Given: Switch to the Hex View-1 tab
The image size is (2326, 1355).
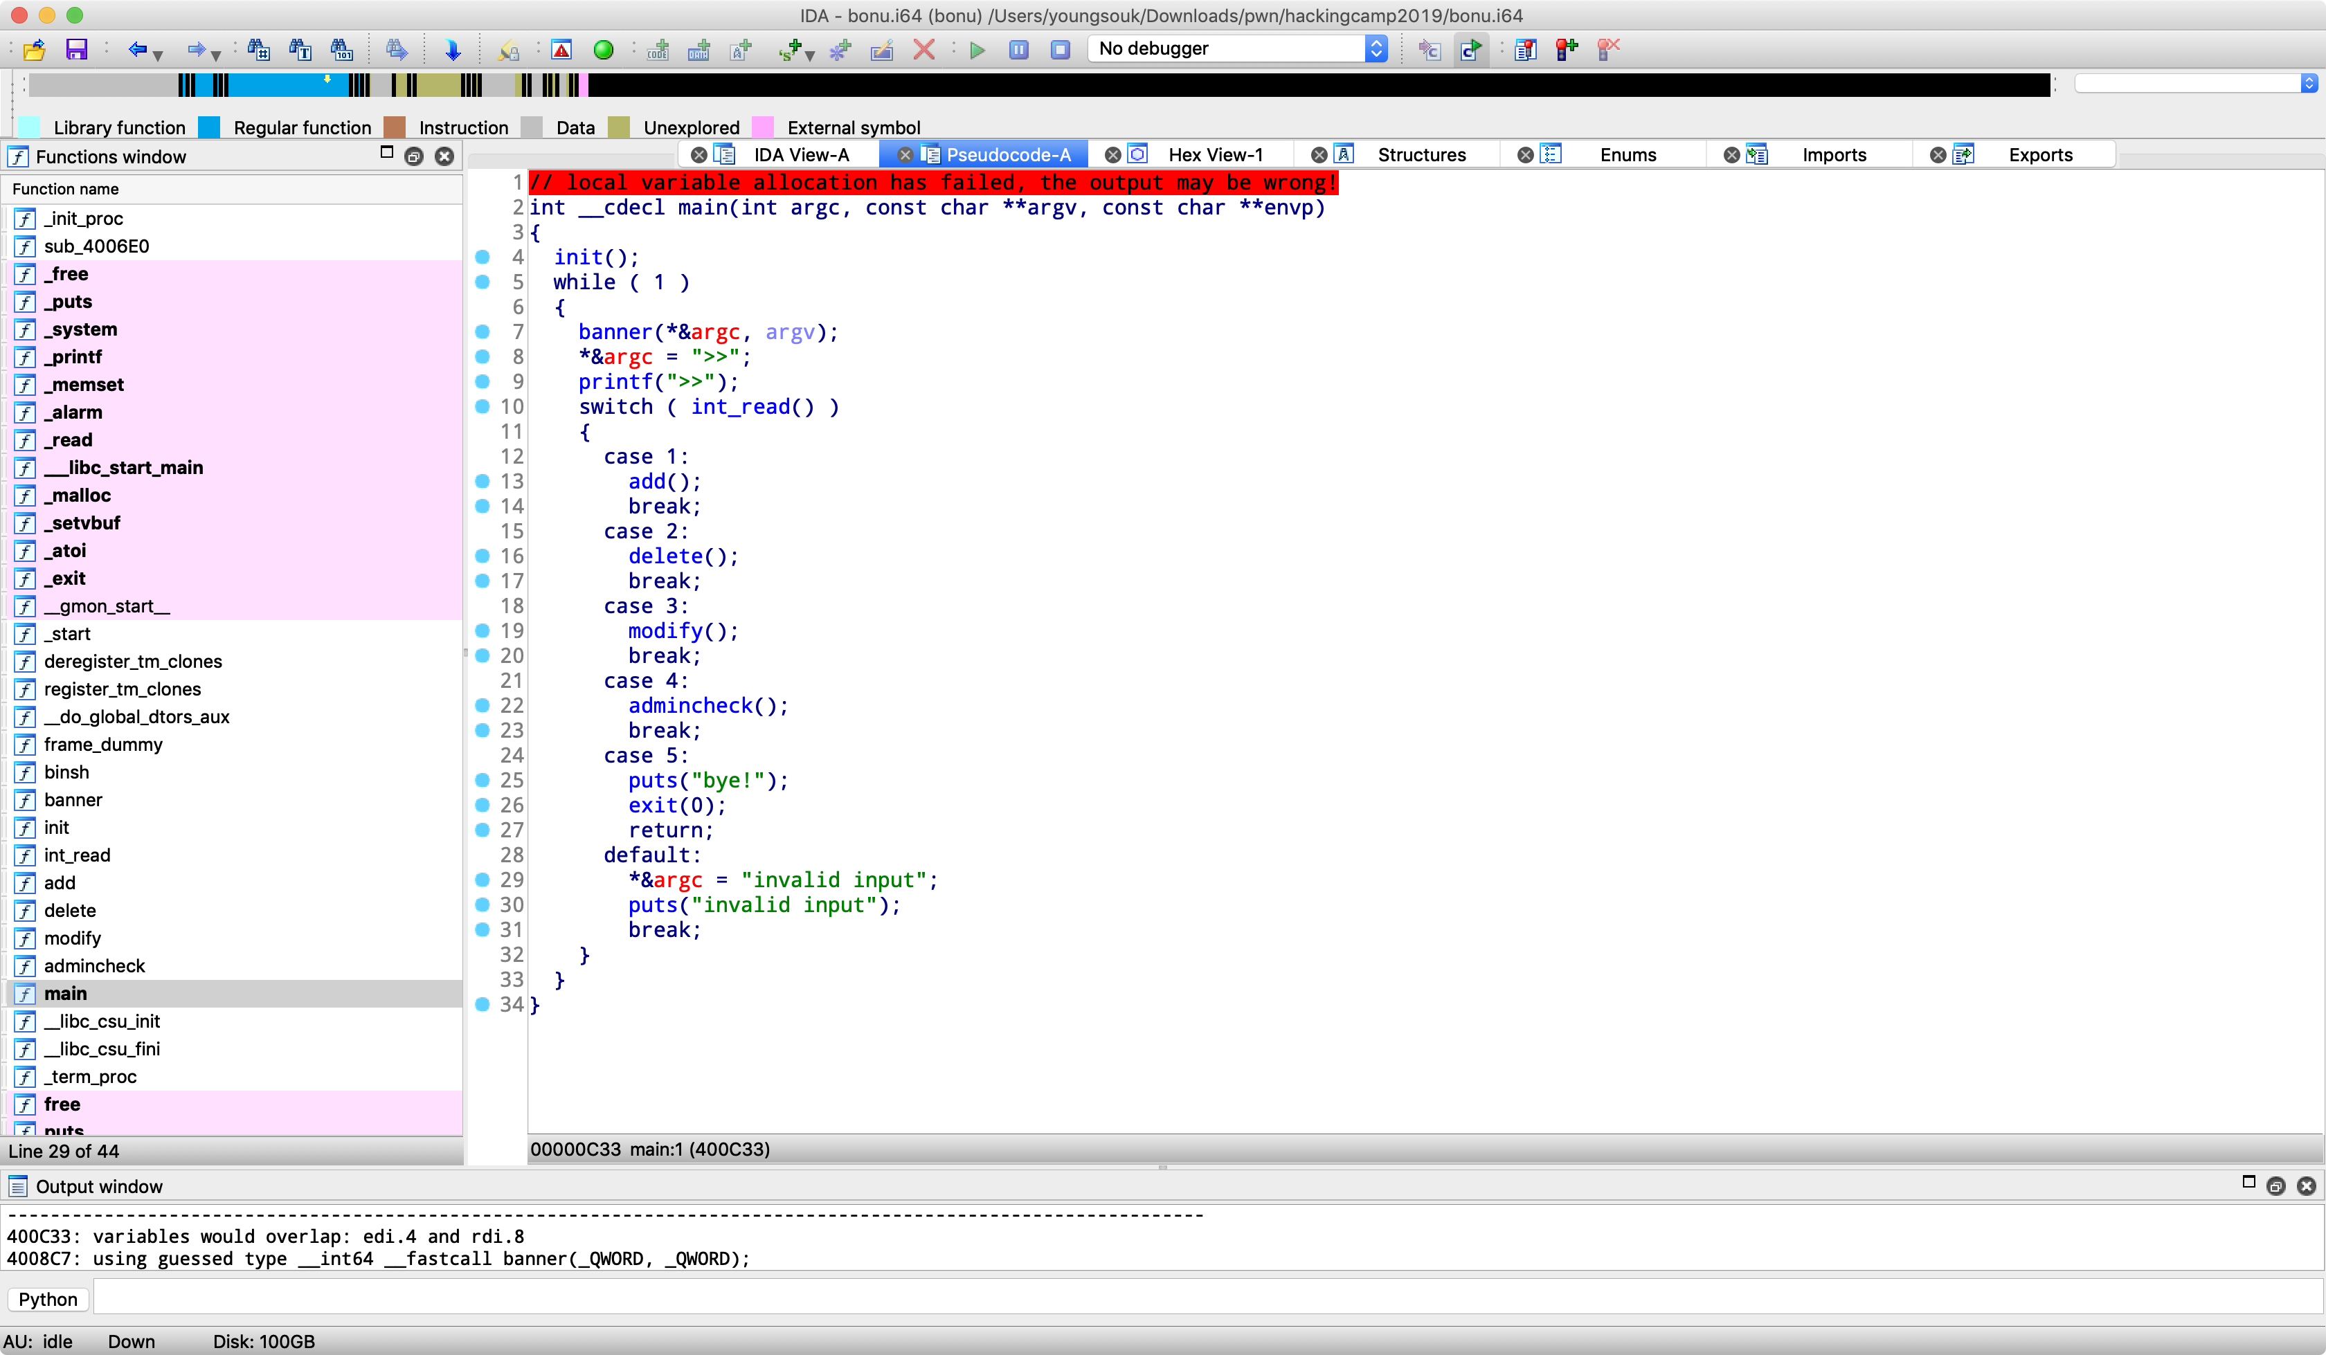Looking at the screenshot, I should (1215, 155).
